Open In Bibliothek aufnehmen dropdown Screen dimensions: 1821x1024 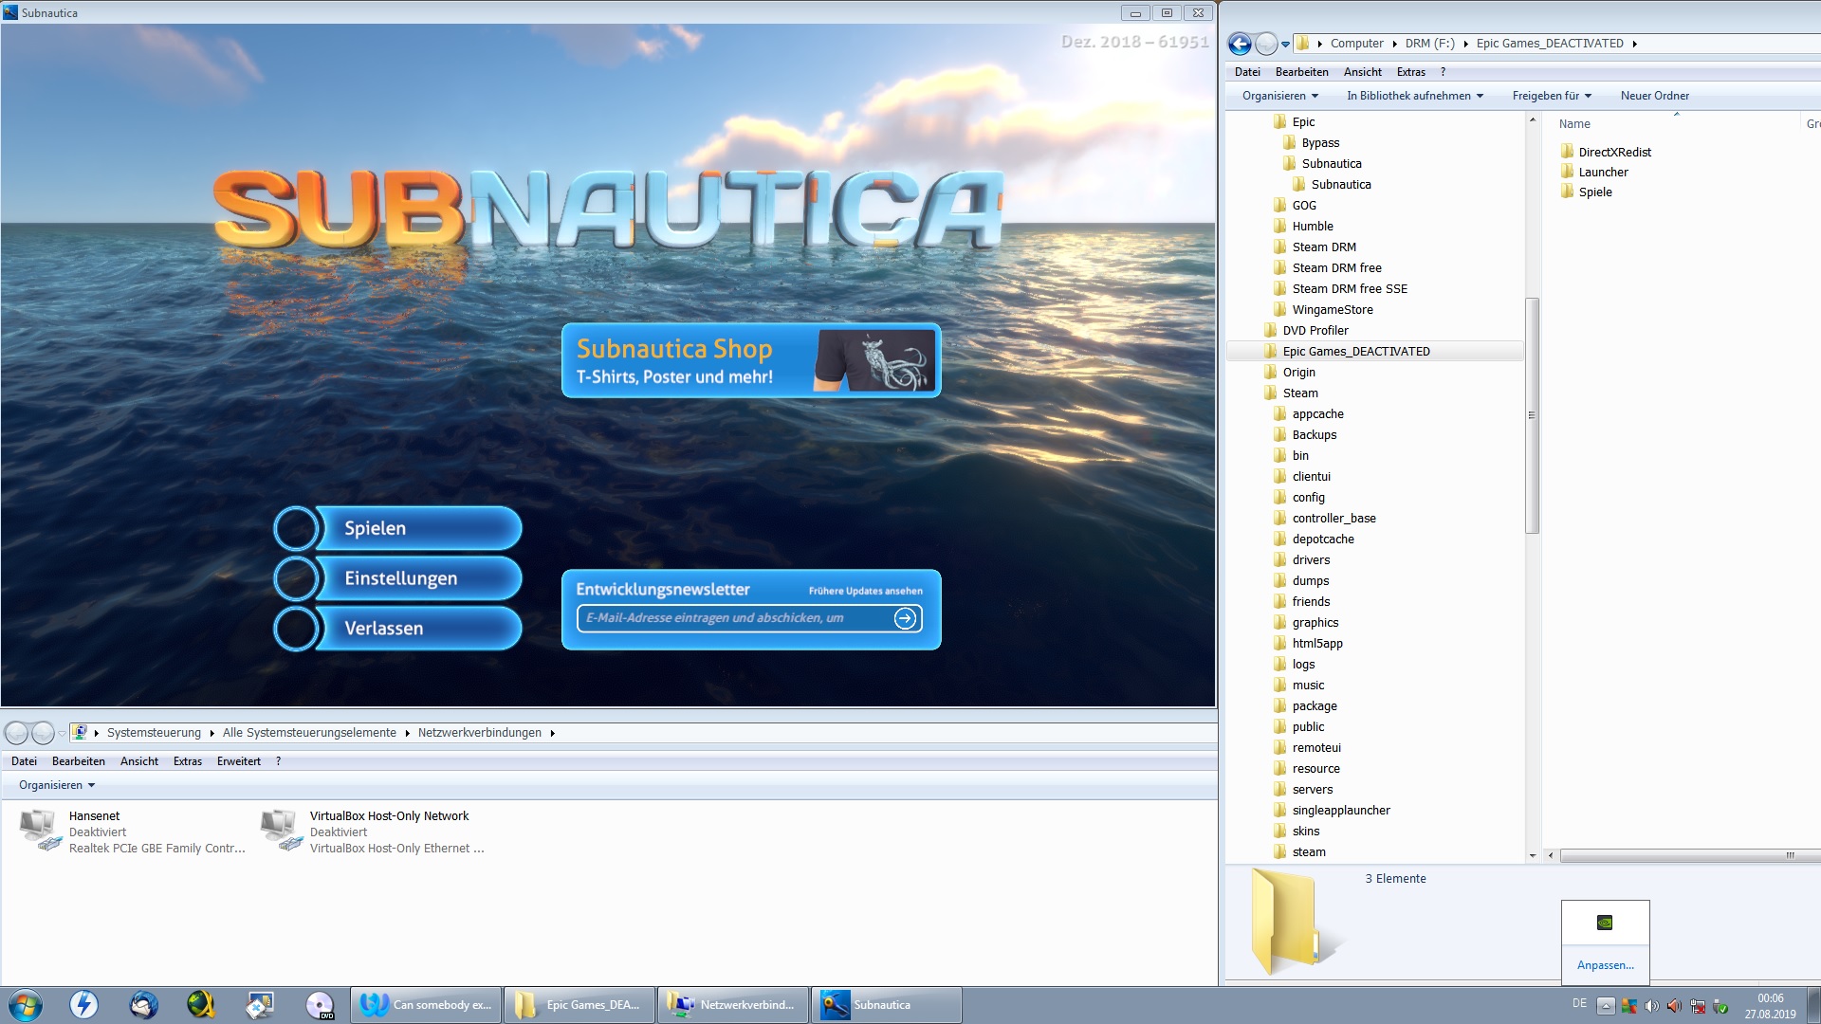click(x=1415, y=96)
